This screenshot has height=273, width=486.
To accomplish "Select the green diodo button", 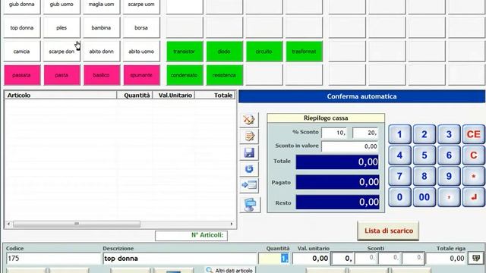I will pos(225,52).
